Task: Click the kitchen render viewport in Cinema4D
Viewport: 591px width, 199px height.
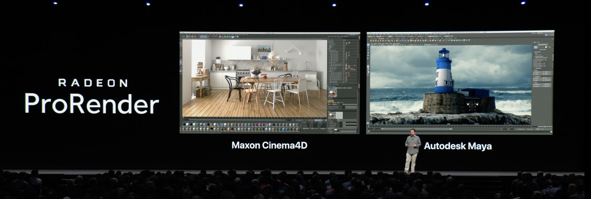Action: click(255, 78)
